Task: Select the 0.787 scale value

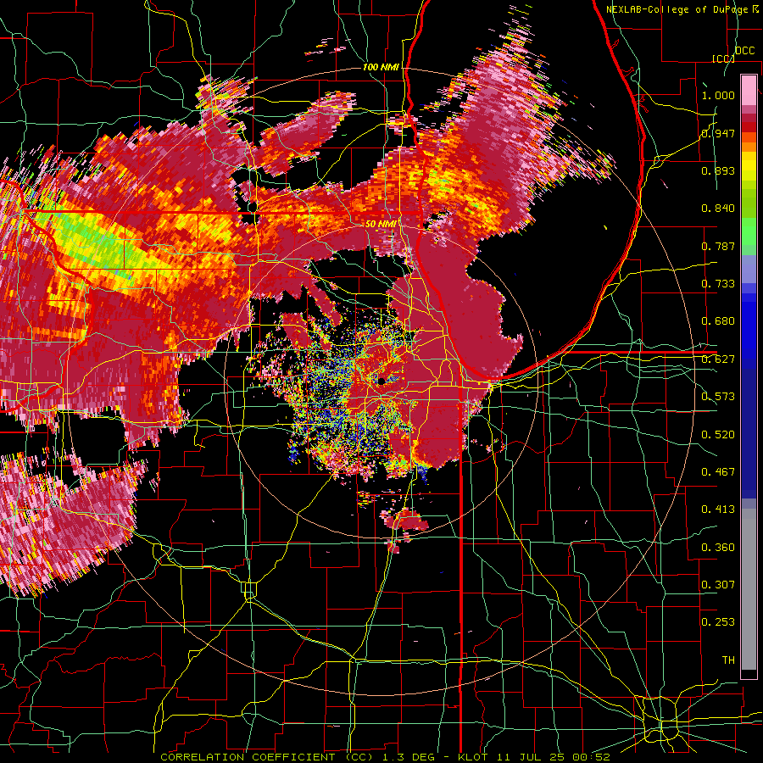Action: (718, 246)
